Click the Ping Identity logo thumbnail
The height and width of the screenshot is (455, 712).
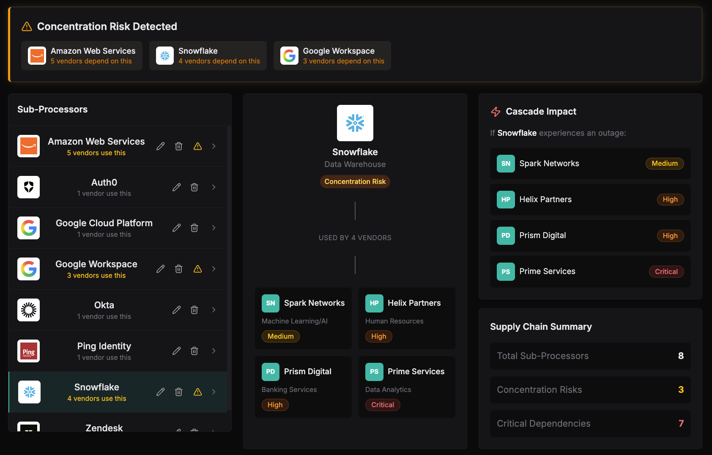[28, 351]
